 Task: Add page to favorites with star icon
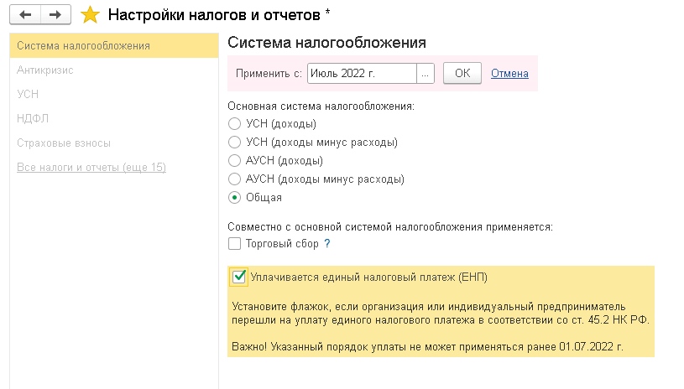(x=90, y=14)
